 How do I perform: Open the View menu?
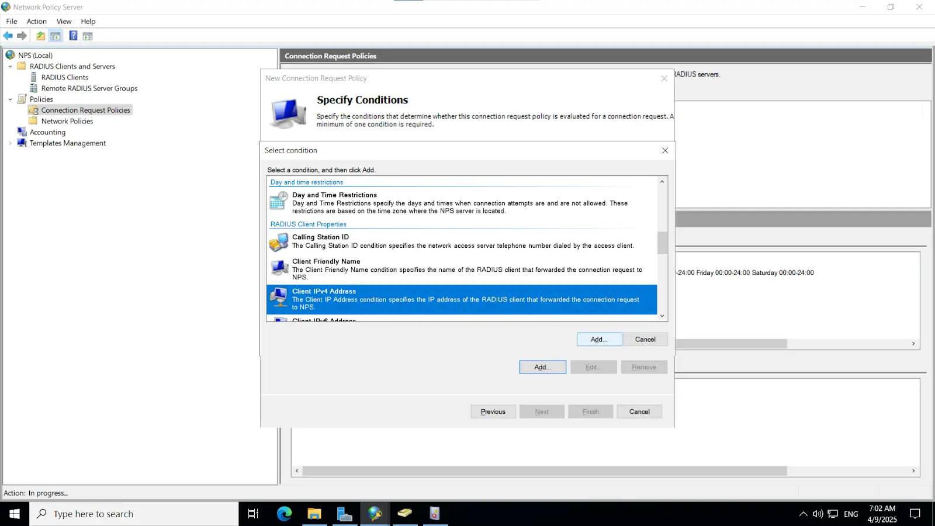tap(64, 21)
